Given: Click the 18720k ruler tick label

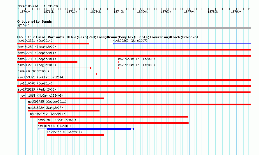Looking at the screenshot, I should click(72, 12).
